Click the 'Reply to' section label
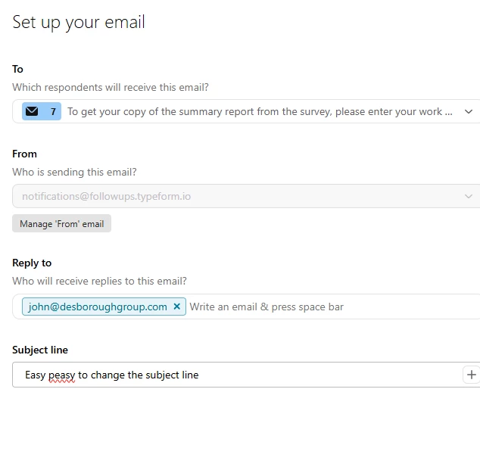Image resolution: width=480 pixels, height=470 pixels. 32,263
